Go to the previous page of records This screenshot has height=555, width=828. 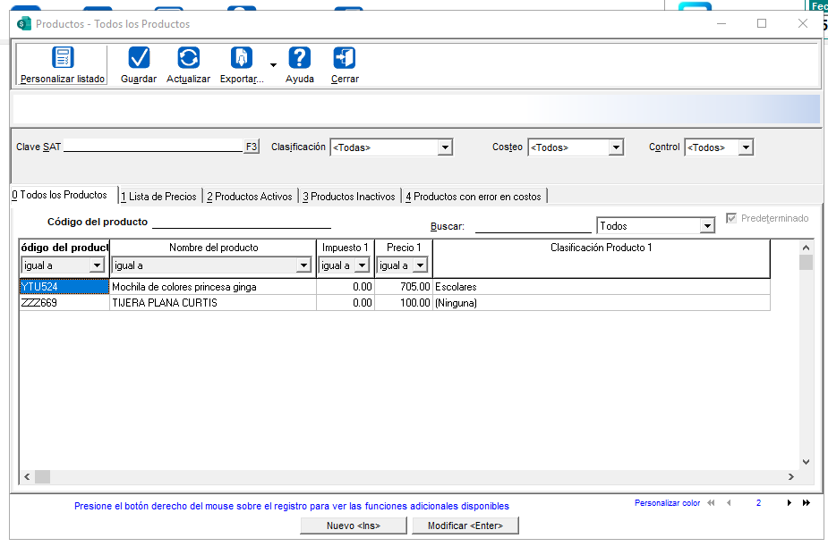click(x=730, y=503)
